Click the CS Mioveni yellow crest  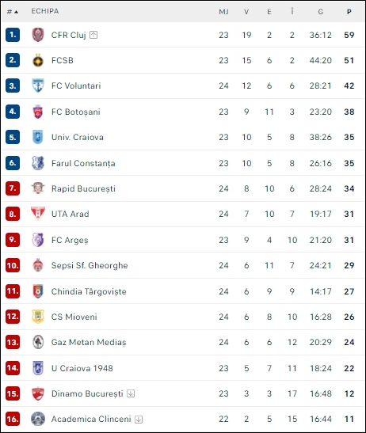38,317
